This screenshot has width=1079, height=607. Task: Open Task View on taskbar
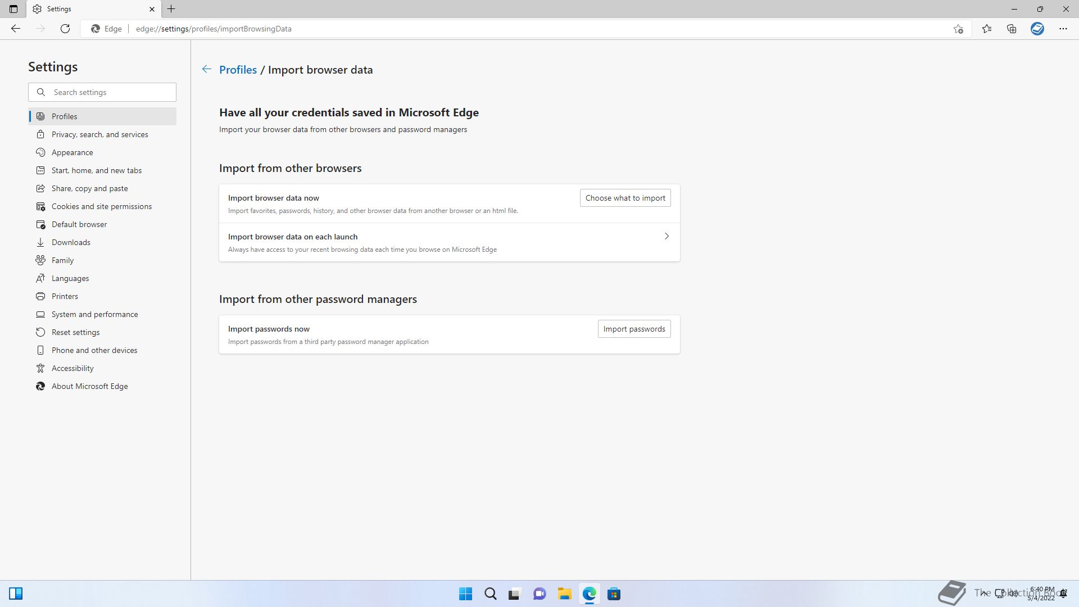pyautogui.click(x=515, y=594)
